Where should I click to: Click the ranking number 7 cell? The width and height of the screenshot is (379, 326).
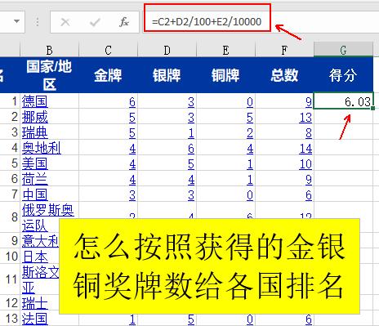[x=15, y=194]
